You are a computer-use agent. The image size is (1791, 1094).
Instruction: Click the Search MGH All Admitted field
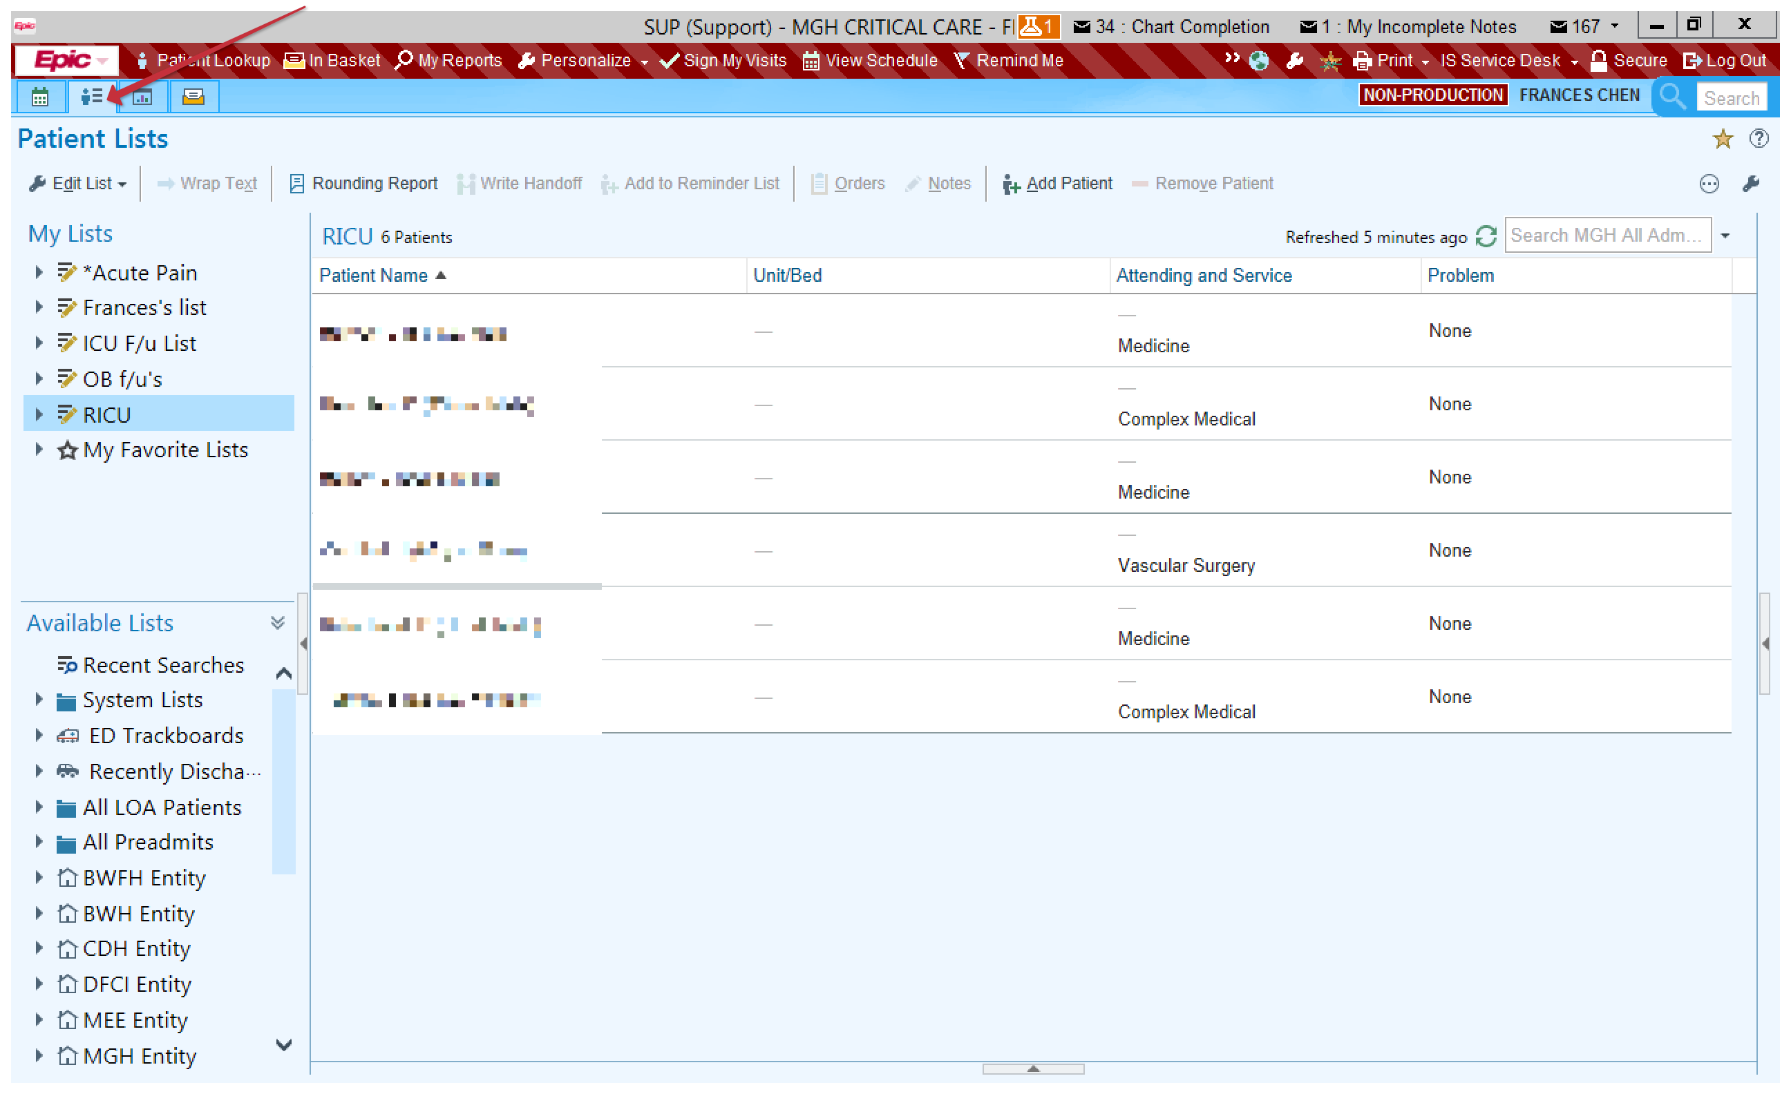(1607, 236)
